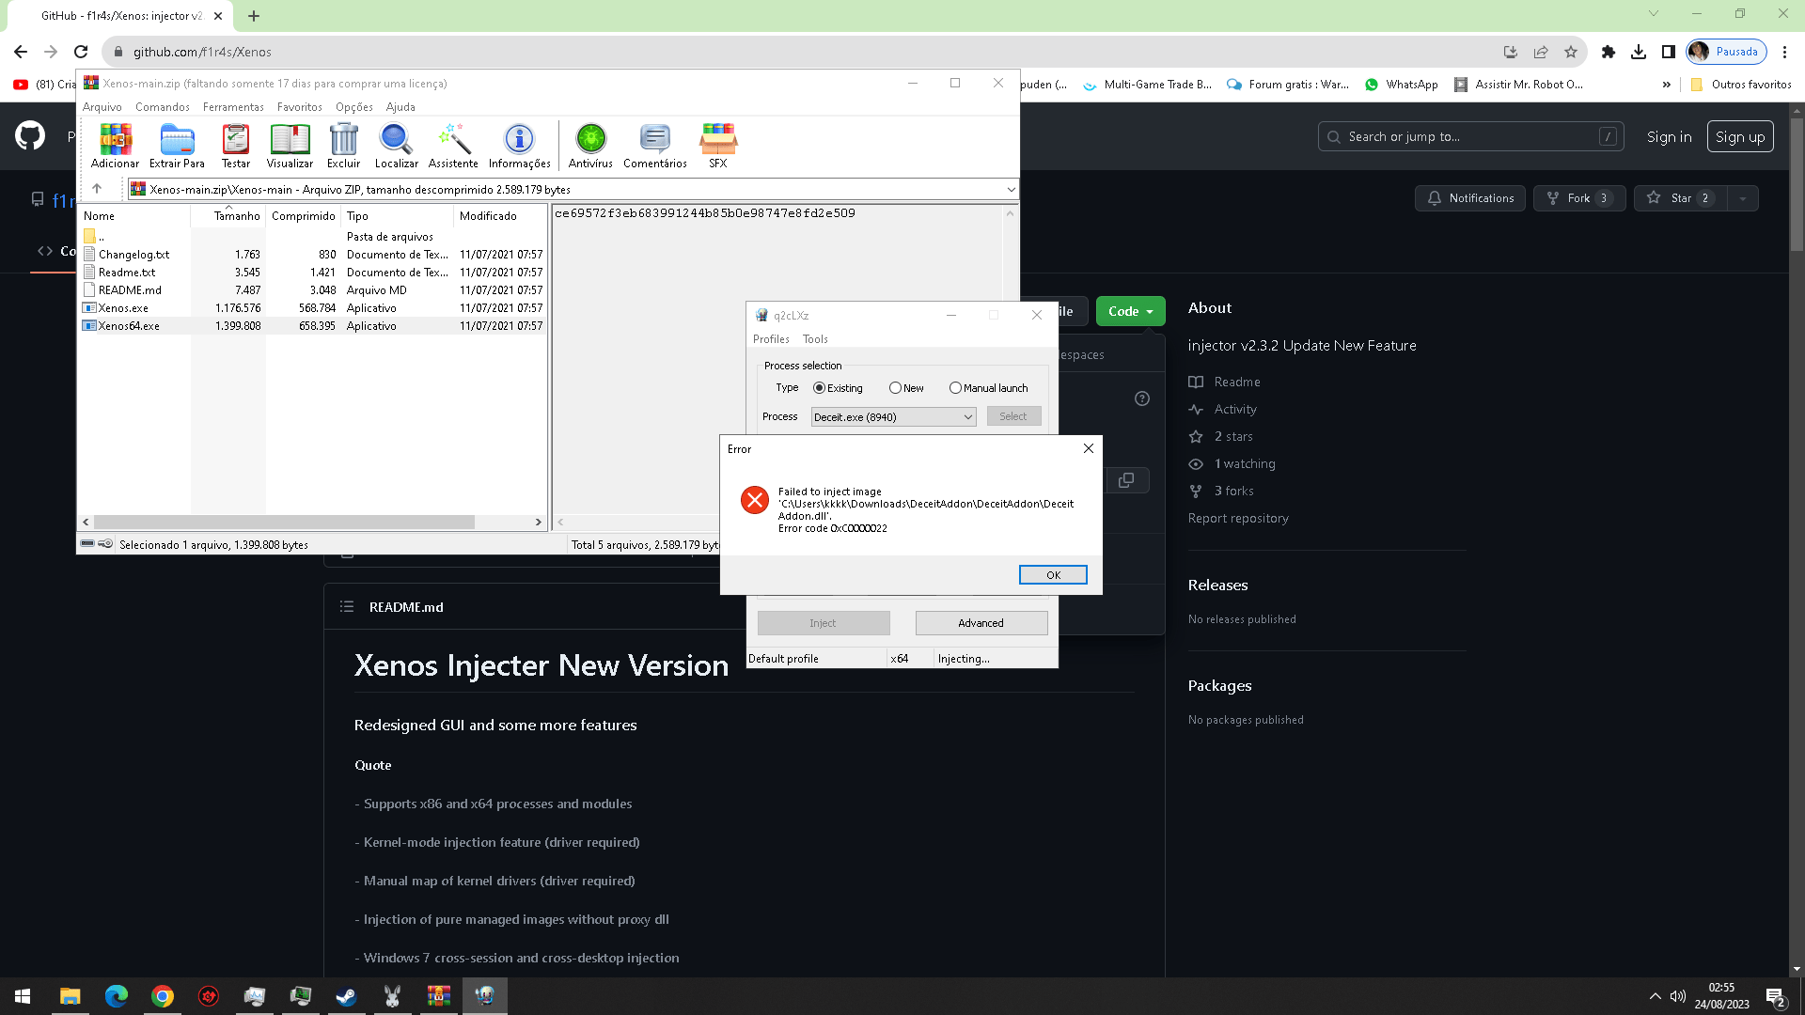Viewport: 1805px width, 1015px height.
Task: Click the Informações toolbar icon
Action: [519, 146]
